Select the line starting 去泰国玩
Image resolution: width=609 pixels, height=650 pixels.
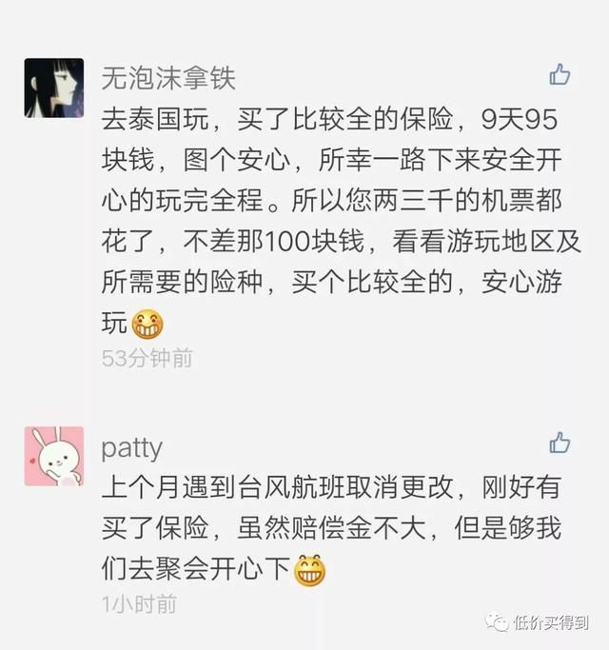pos(329,120)
